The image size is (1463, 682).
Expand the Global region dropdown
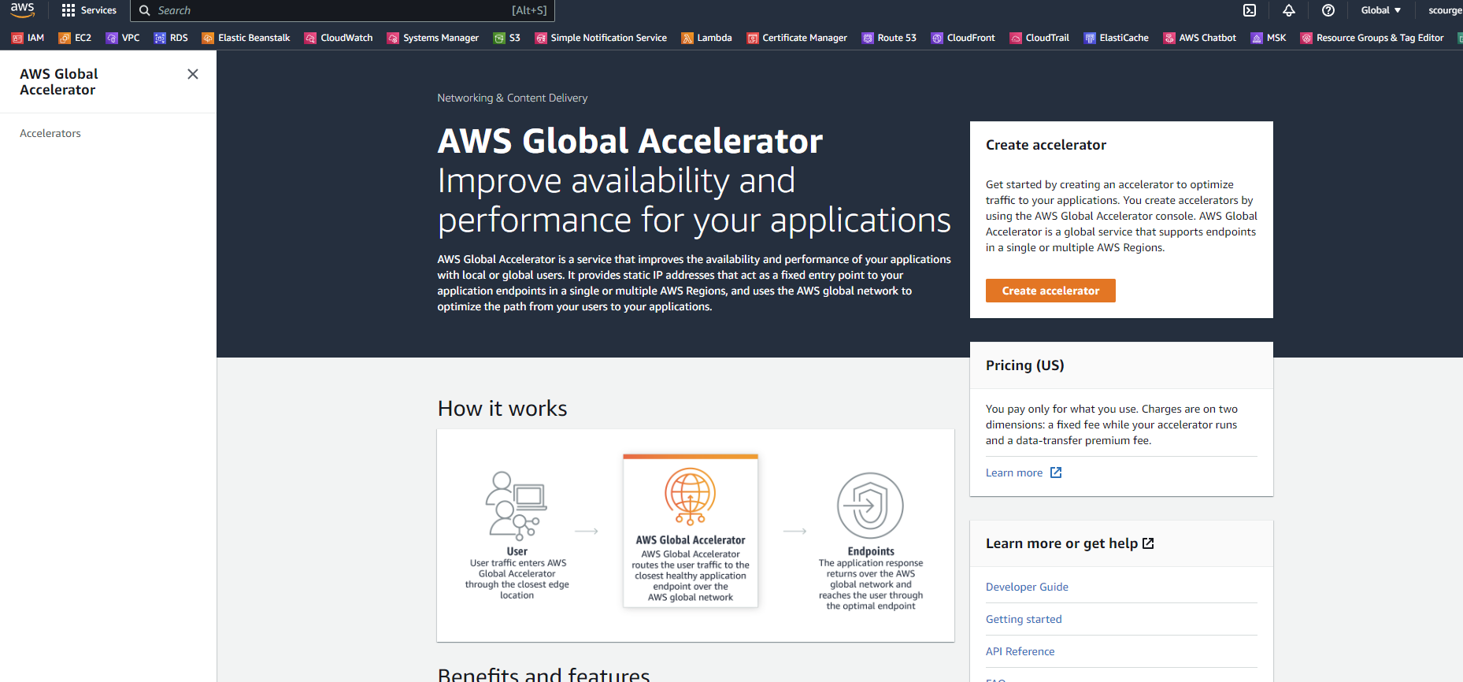1381,10
